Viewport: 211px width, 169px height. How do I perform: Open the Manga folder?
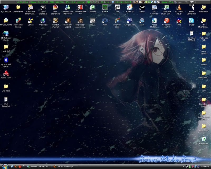204,62
